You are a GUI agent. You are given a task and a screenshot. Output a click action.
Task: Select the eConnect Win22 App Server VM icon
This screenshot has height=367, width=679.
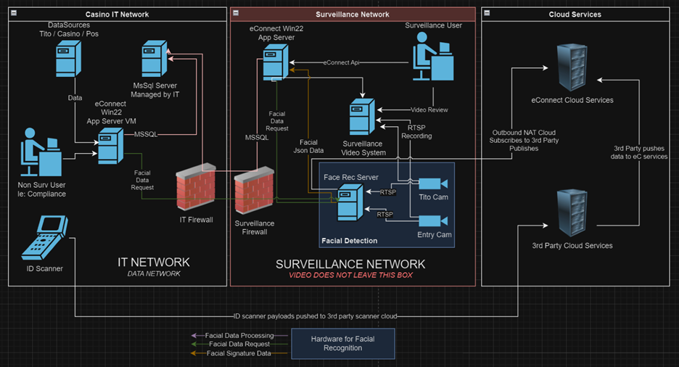coord(111,146)
